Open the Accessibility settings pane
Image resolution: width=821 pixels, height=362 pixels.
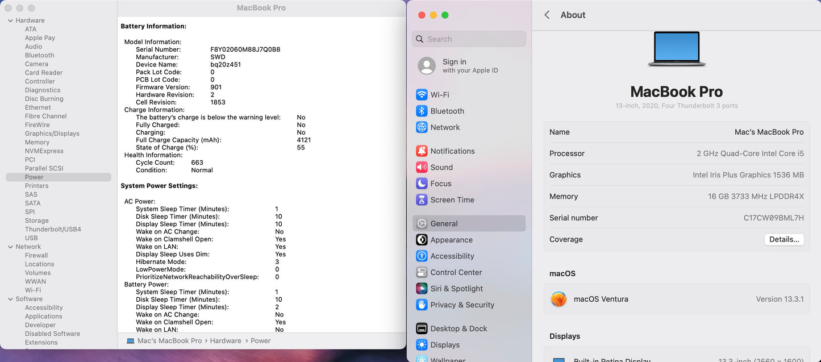452,256
